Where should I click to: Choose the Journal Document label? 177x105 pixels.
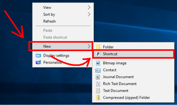(118, 77)
